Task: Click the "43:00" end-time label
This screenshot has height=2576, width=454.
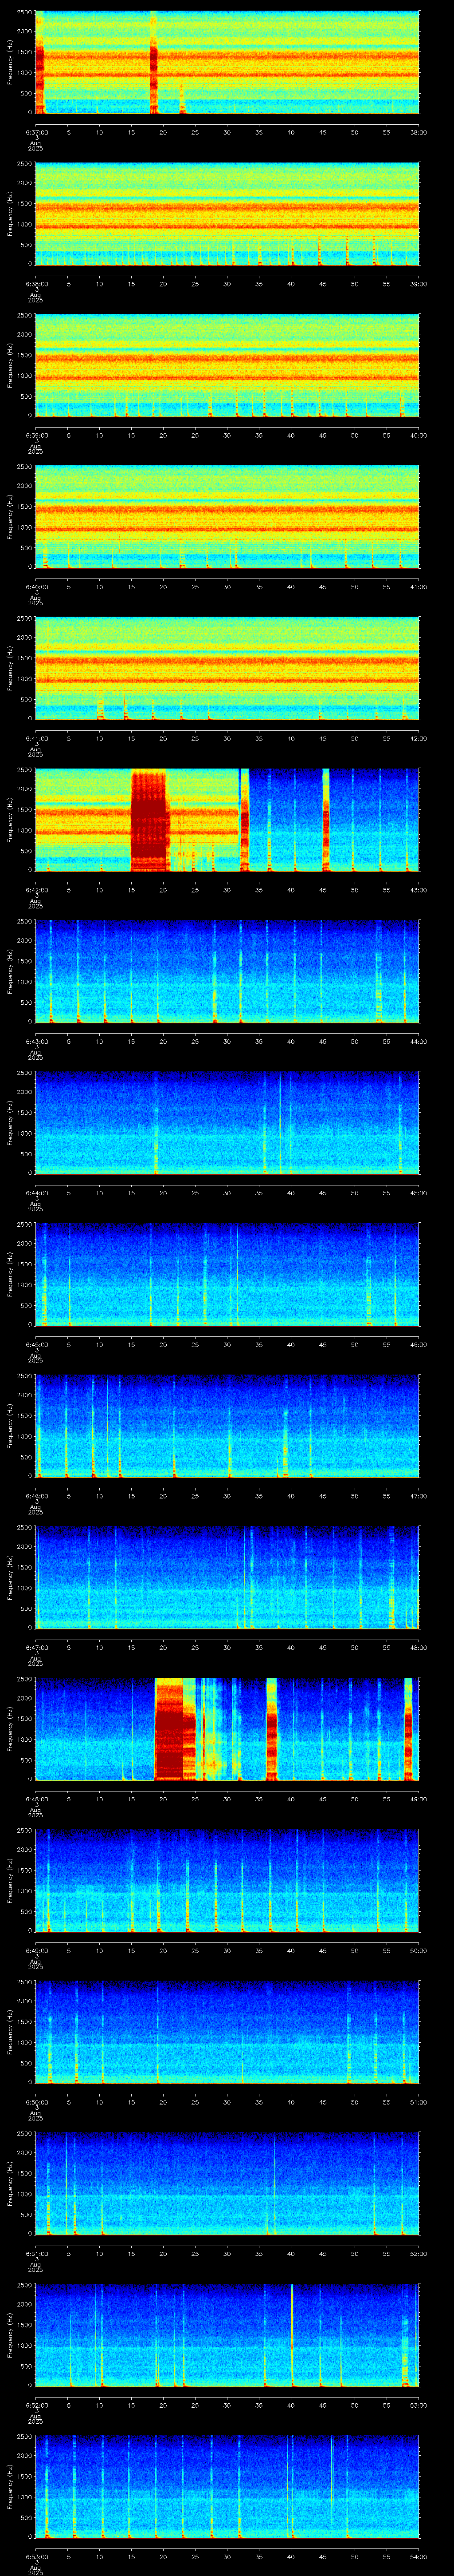Action: (419, 890)
